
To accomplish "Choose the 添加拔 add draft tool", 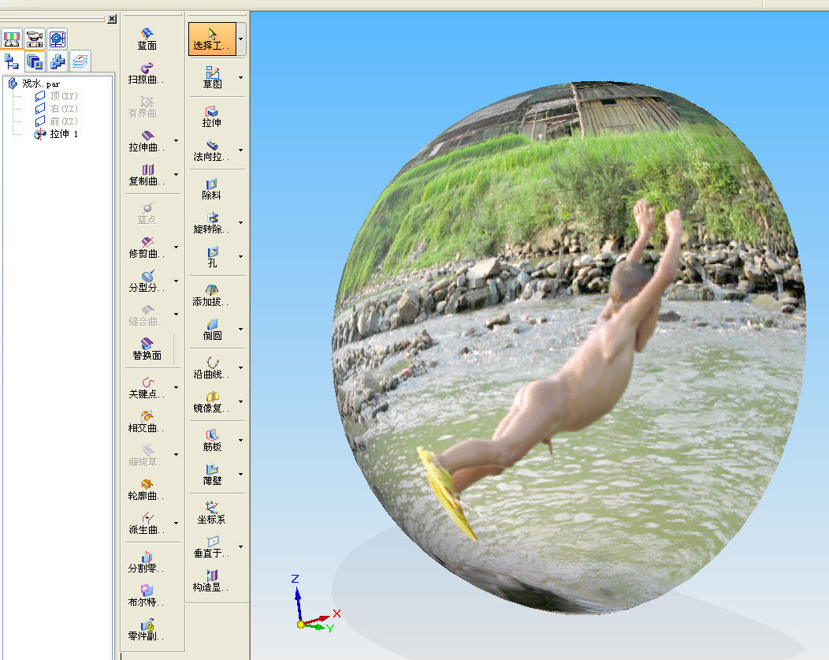I will 211,296.
